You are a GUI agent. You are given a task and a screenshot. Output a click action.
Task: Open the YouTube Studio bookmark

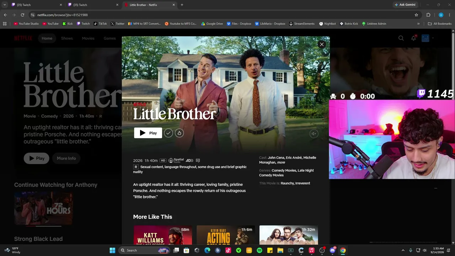tap(26, 24)
